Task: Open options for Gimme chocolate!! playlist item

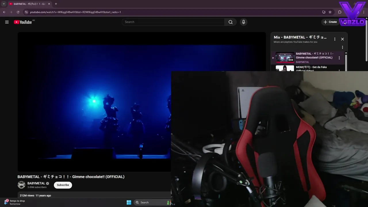Action: (339, 58)
